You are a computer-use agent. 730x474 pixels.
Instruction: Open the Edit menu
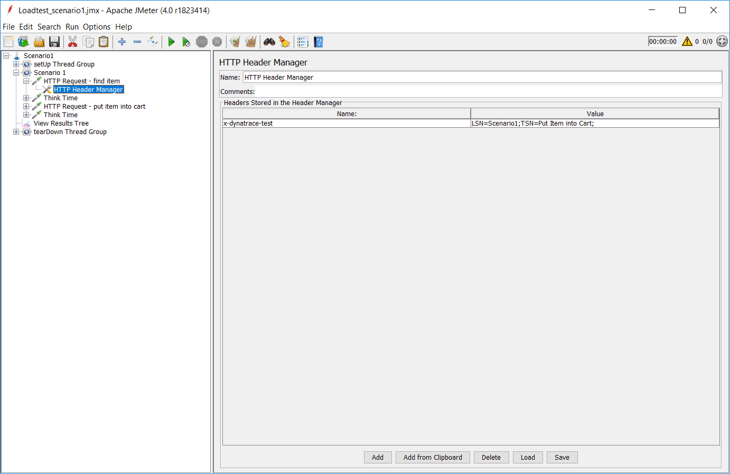(26, 27)
